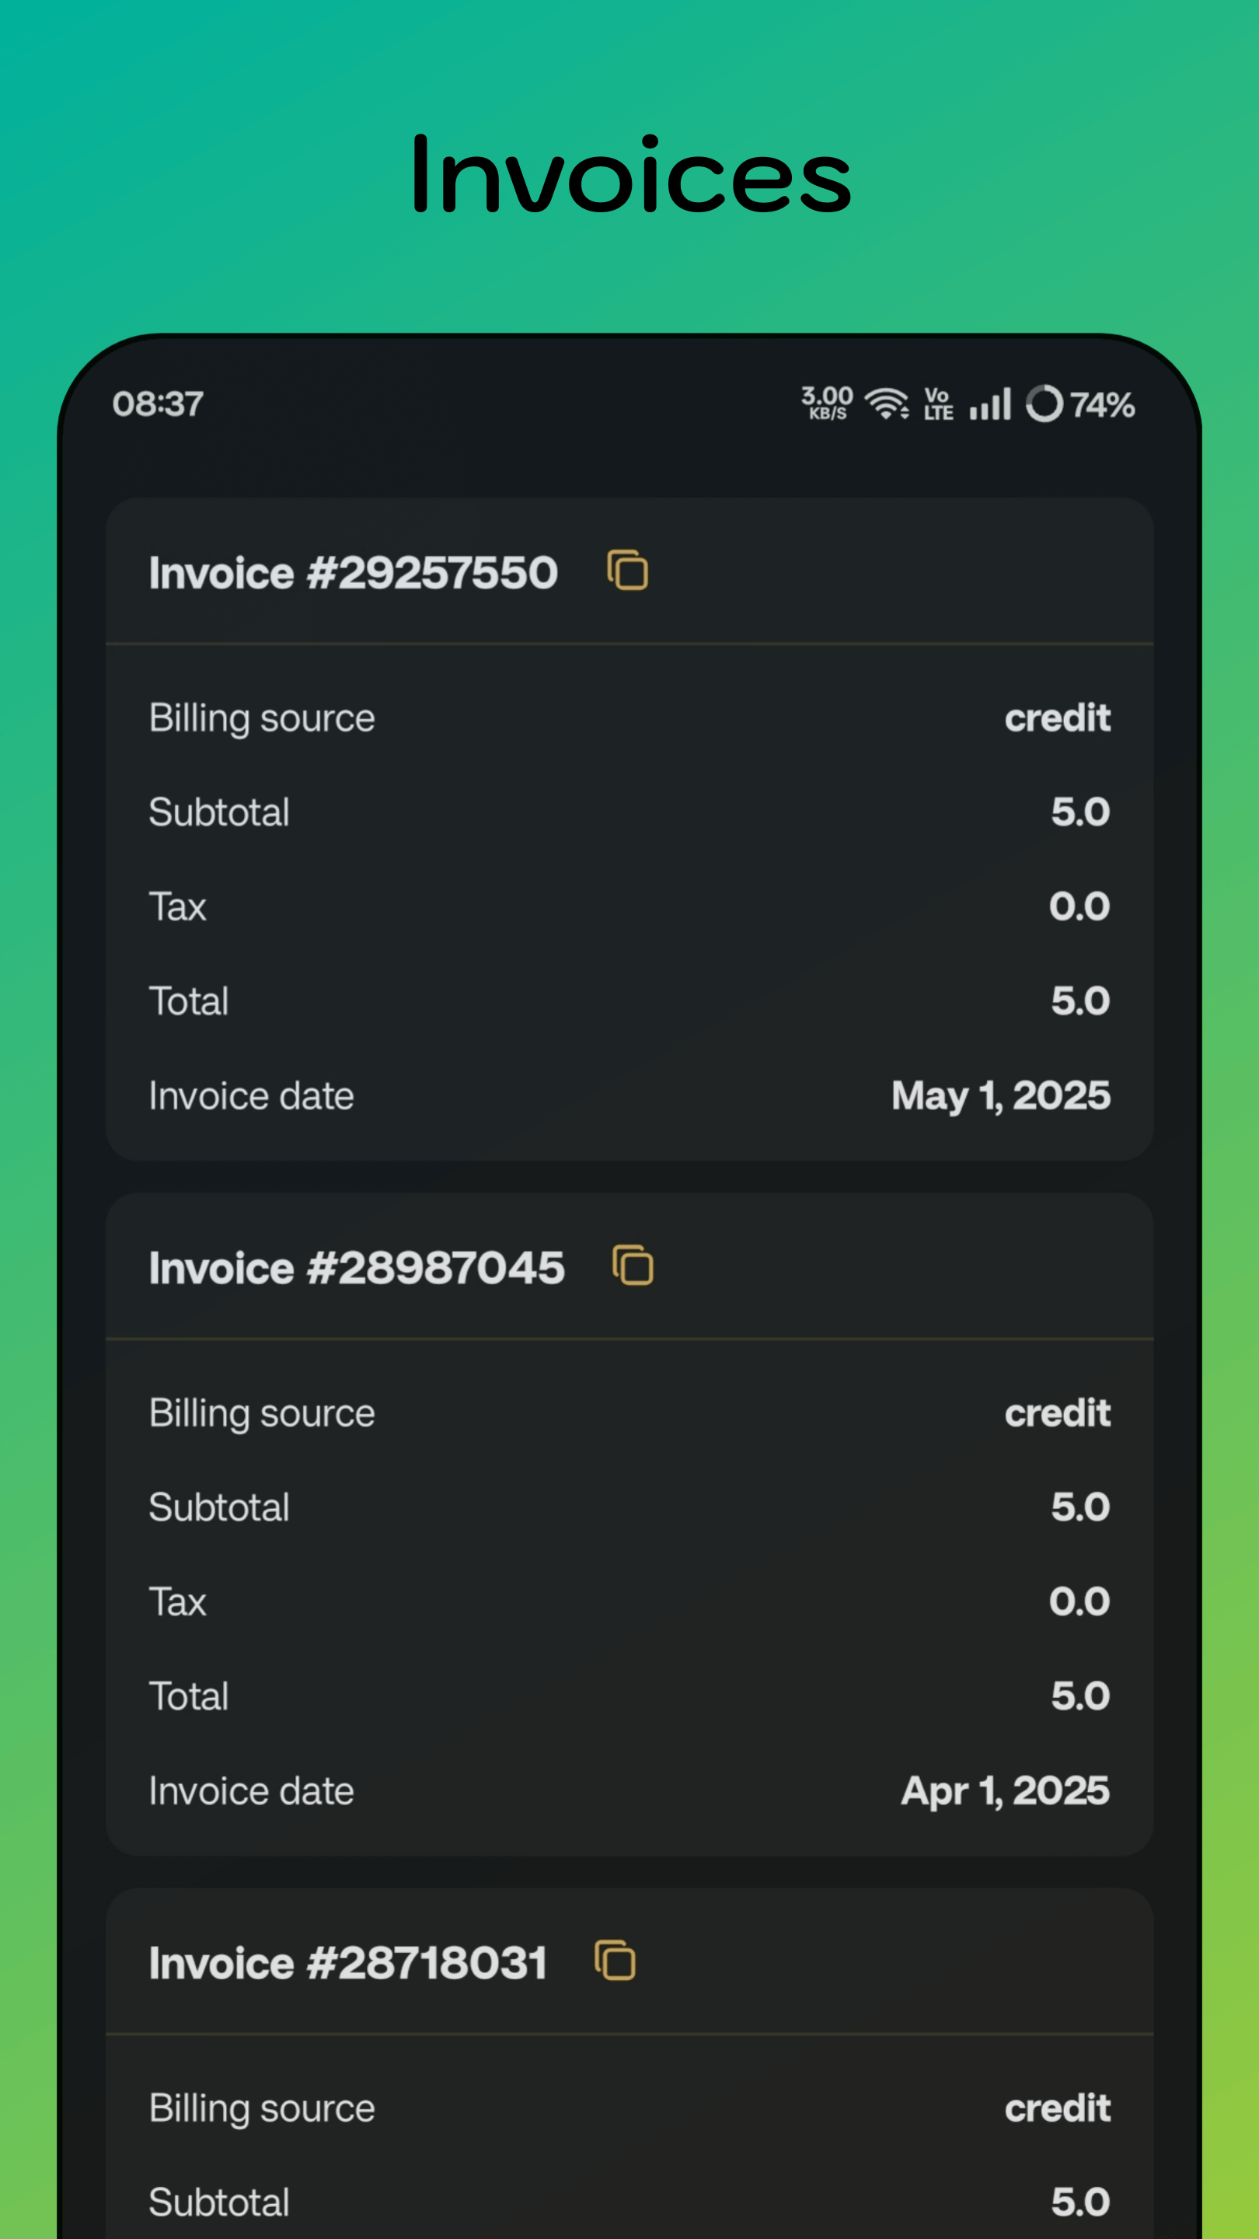1259x2239 pixels.
Task: Tap the Apr 1, 2025 invoice date
Action: tap(1004, 1790)
